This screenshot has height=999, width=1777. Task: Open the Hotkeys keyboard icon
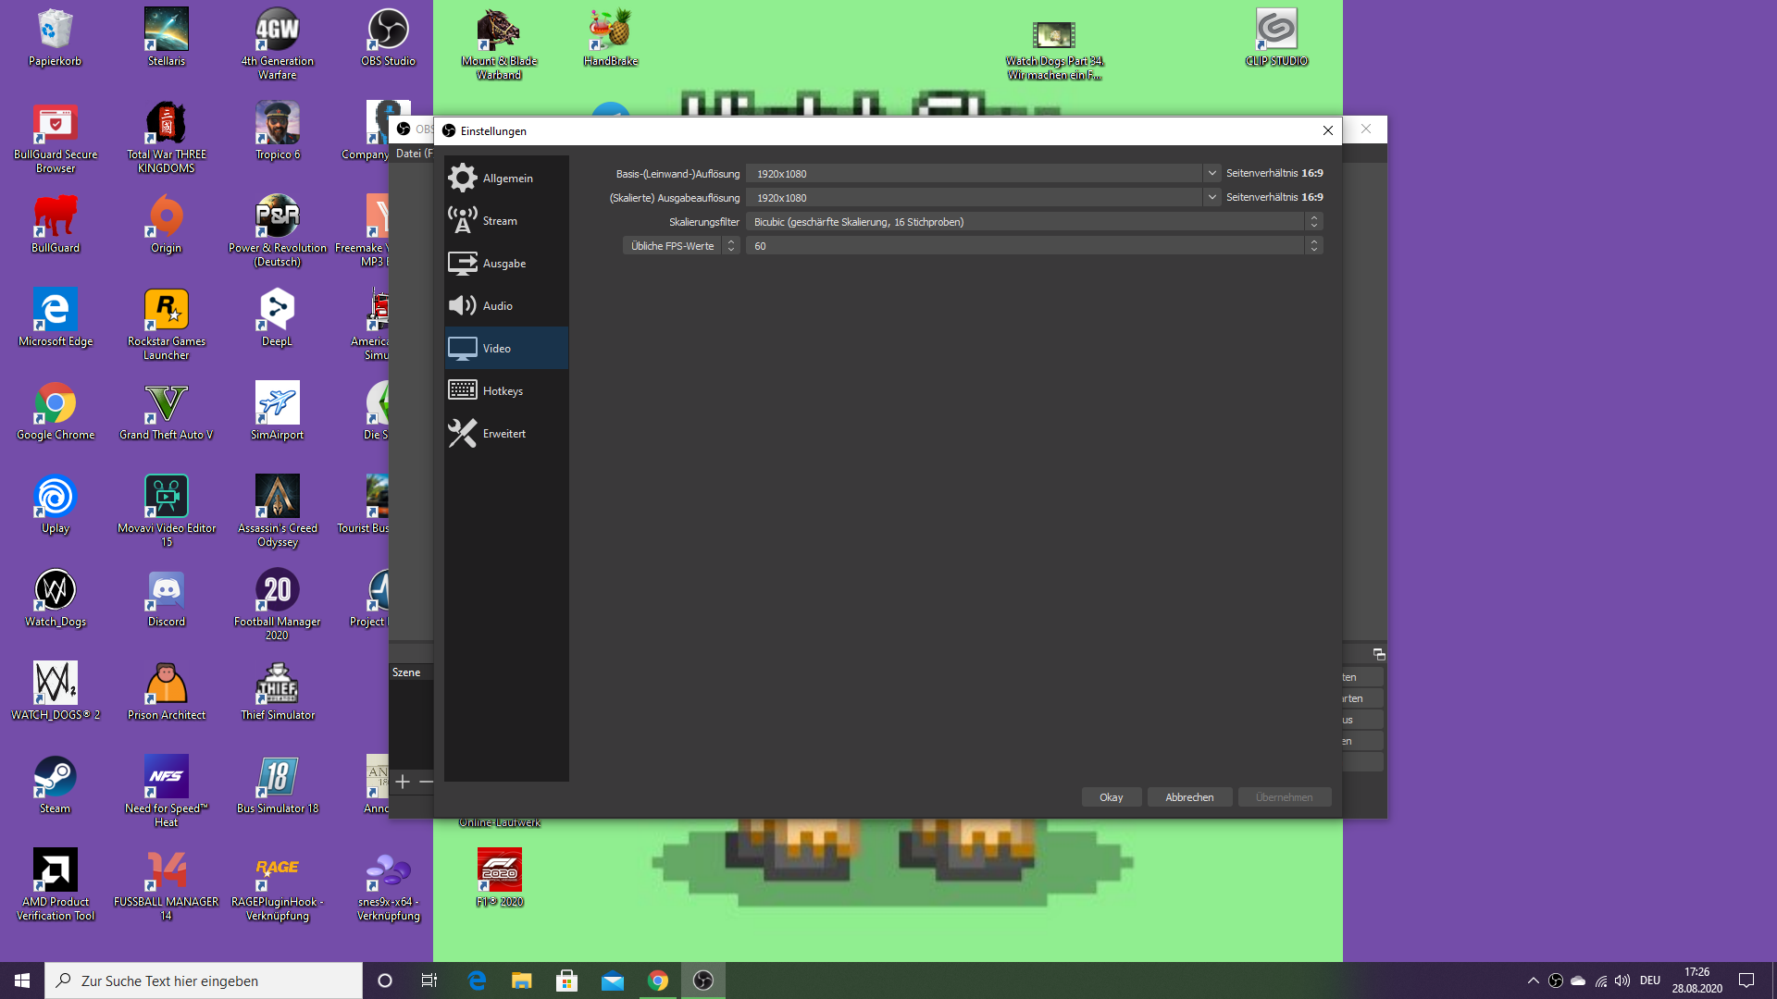pyautogui.click(x=462, y=390)
